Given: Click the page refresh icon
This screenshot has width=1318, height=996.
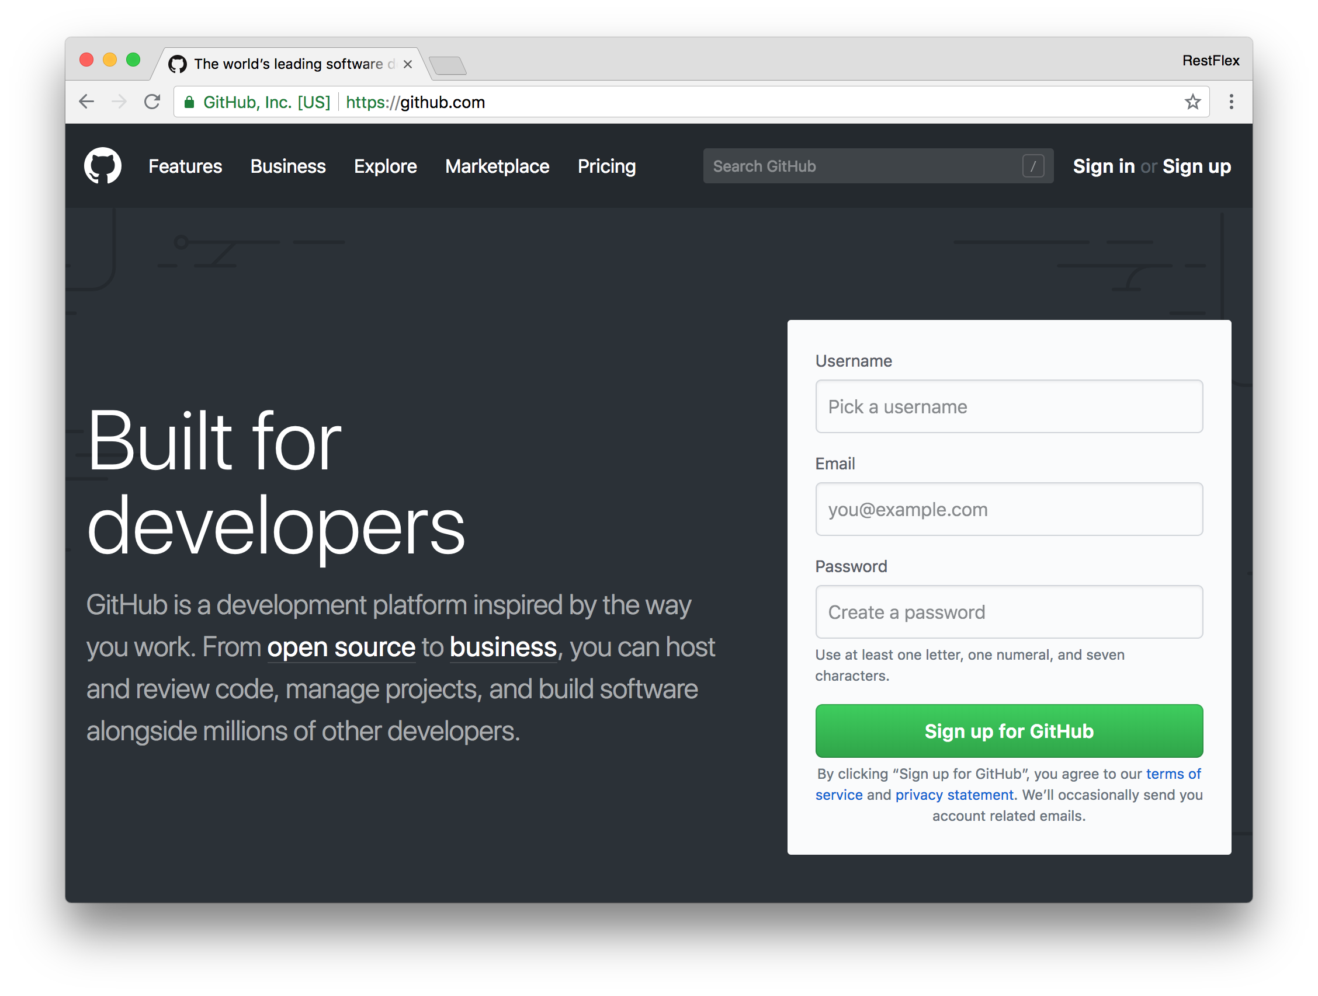Looking at the screenshot, I should pyautogui.click(x=153, y=102).
